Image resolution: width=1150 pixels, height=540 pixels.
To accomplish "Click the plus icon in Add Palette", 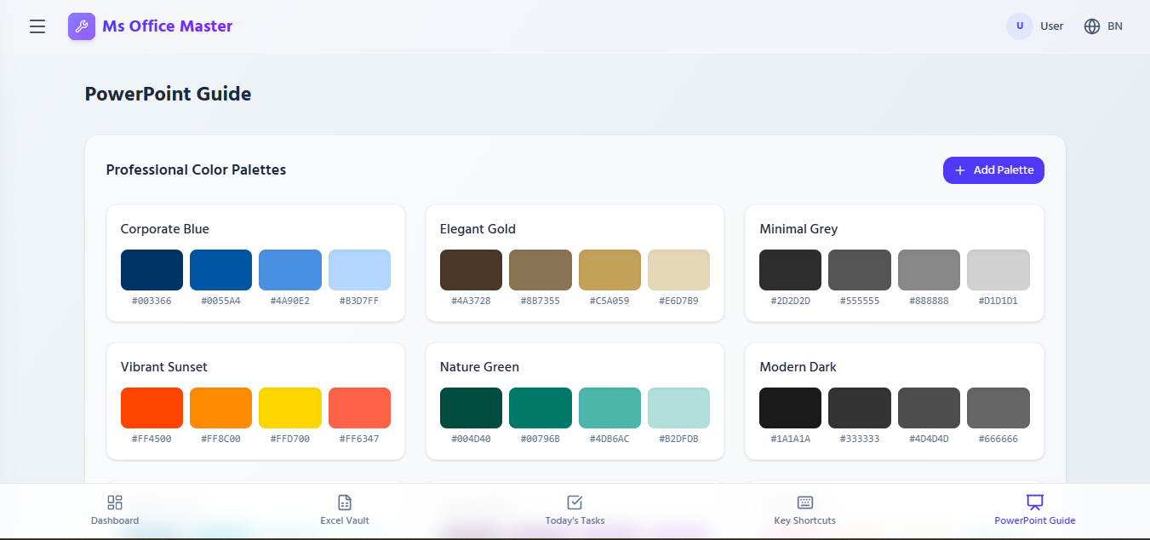I will coord(960,170).
